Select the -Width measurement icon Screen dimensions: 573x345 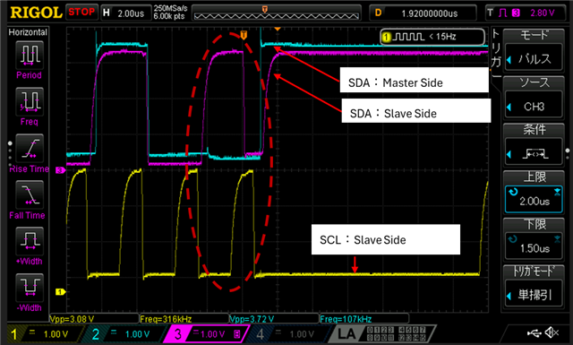click(30, 288)
